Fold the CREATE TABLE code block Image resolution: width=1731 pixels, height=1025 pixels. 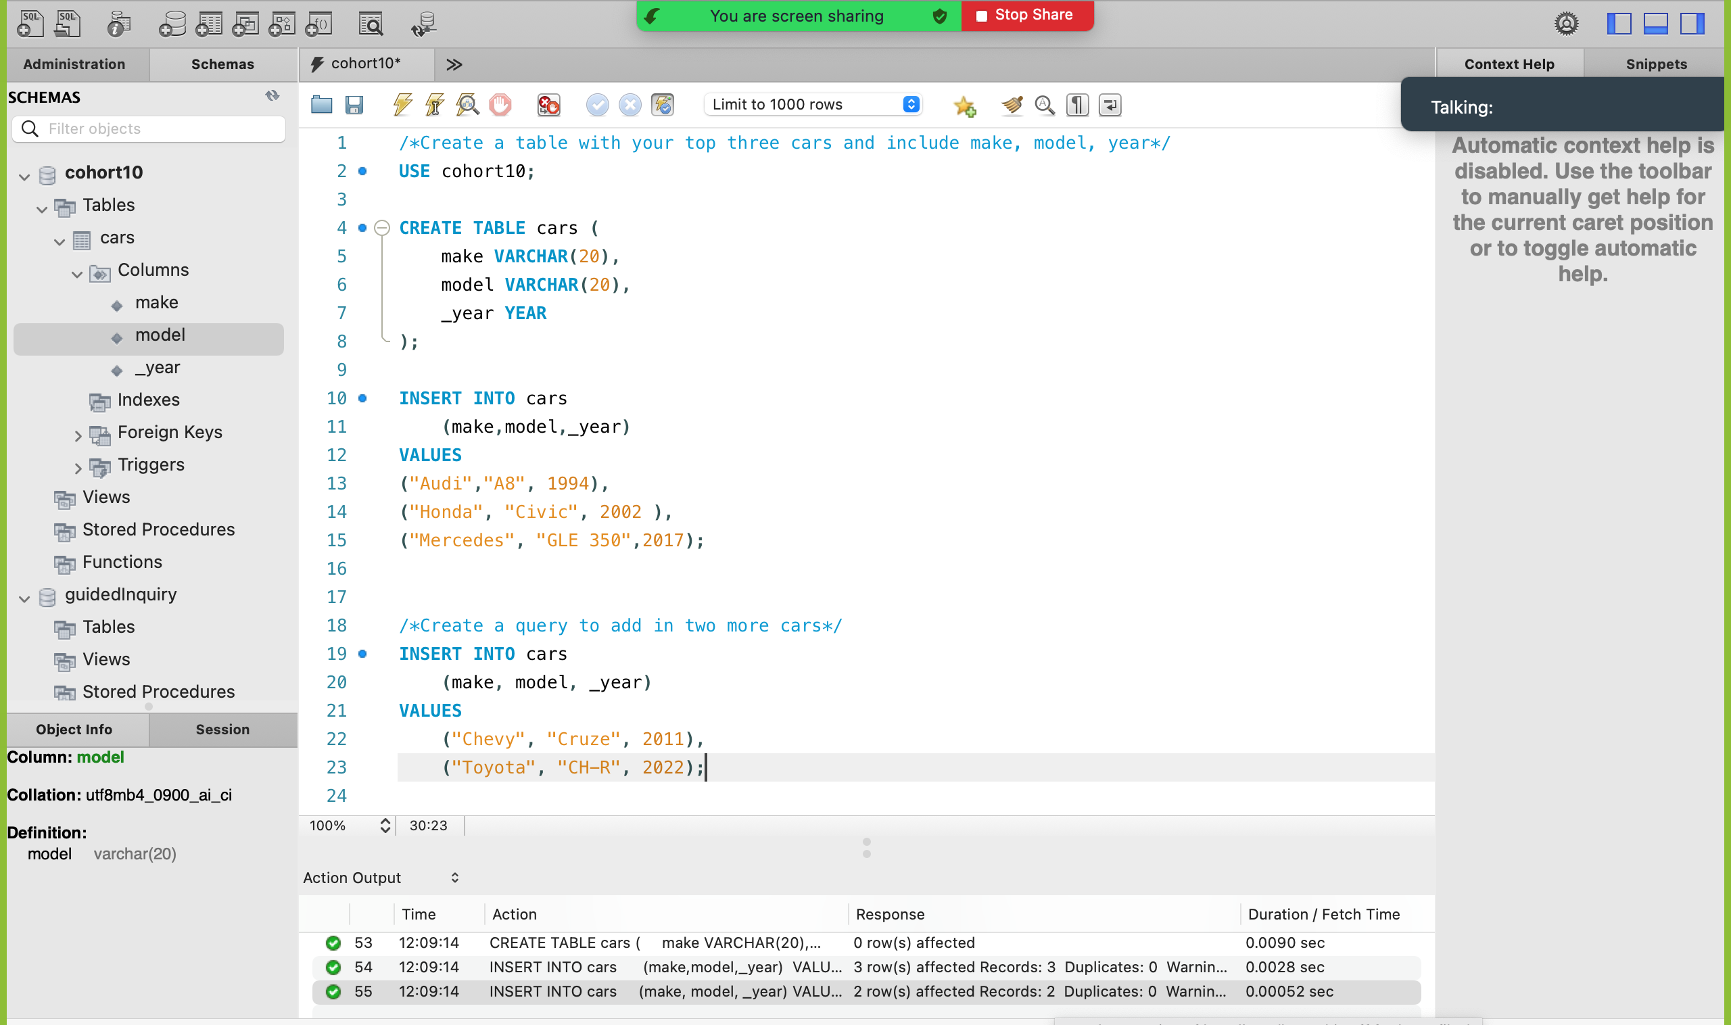tap(382, 228)
